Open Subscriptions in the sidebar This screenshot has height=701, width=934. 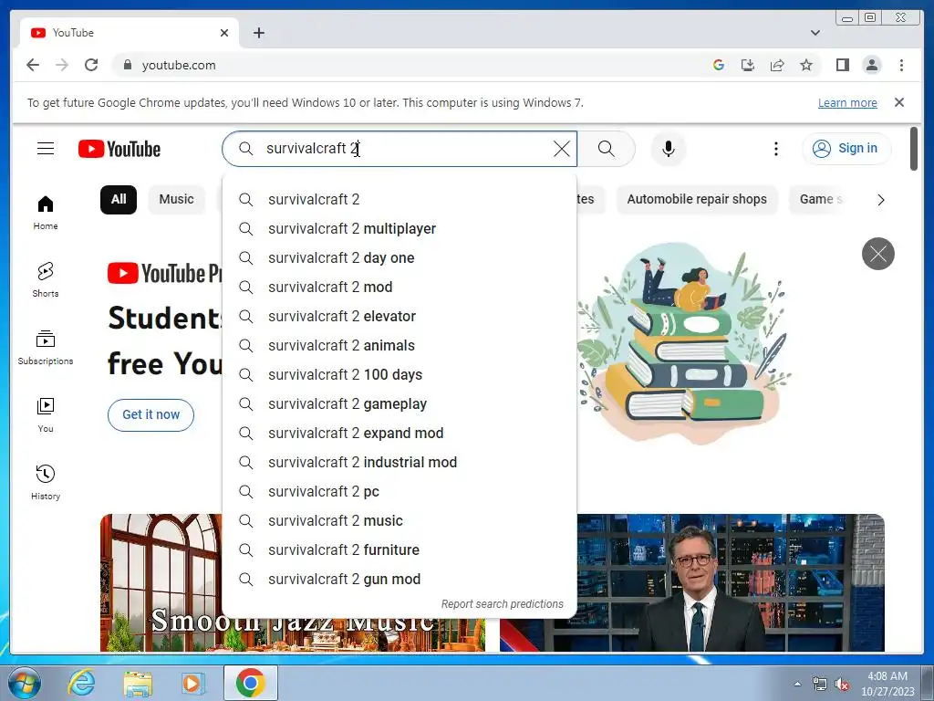pos(46,348)
